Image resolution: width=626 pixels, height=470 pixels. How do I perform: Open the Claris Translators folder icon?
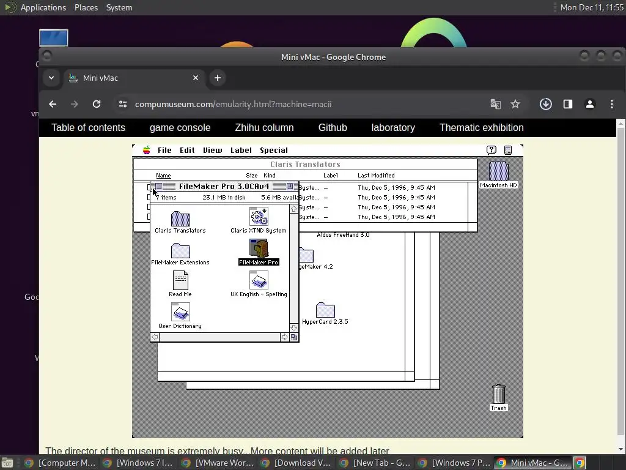tap(180, 219)
